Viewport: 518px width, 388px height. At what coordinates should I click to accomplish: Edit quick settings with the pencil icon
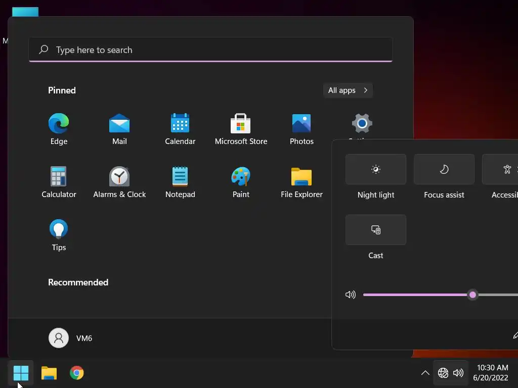pos(515,335)
